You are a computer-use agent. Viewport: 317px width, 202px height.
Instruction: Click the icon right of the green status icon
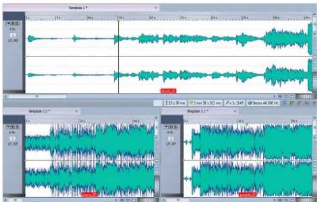299,103
